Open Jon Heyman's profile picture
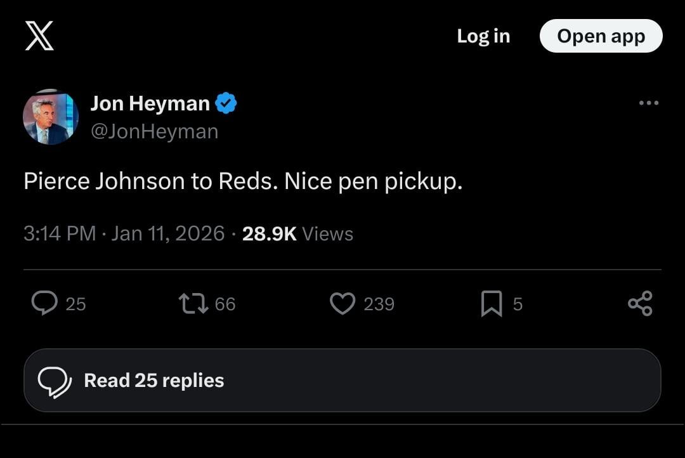Viewport: 685px width, 458px height. coord(50,117)
